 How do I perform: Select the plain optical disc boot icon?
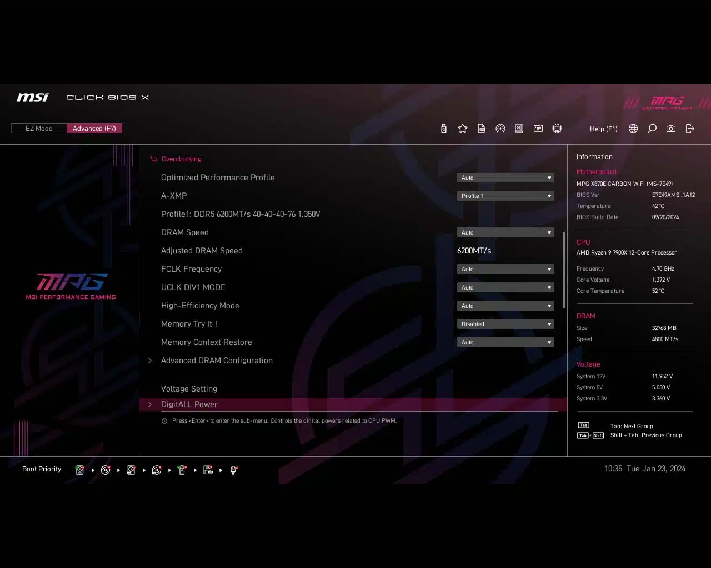pyautogui.click(x=106, y=470)
